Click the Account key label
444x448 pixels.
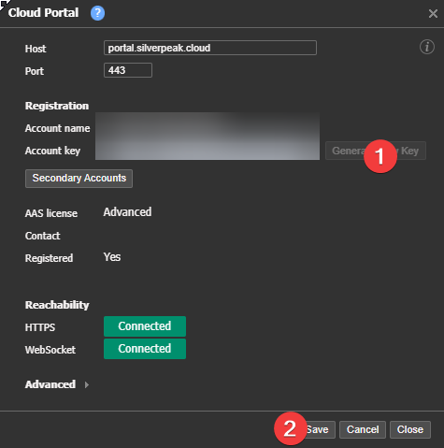coord(52,151)
